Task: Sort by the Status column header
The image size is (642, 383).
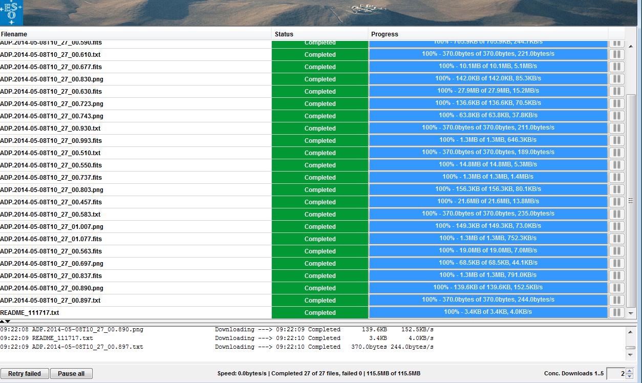Action: click(319, 34)
